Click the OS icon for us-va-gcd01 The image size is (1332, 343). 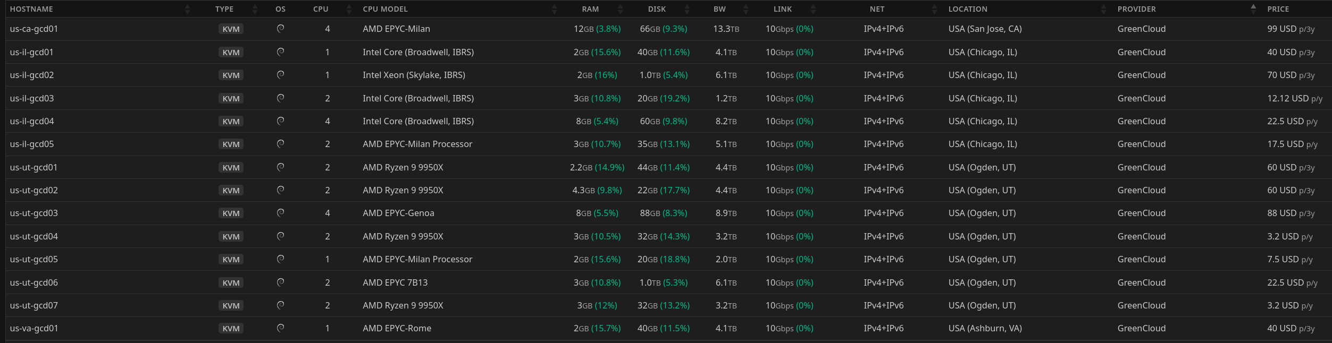click(x=280, y=328)
